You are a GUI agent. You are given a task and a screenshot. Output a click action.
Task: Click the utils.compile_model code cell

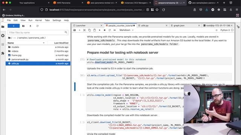135,102
